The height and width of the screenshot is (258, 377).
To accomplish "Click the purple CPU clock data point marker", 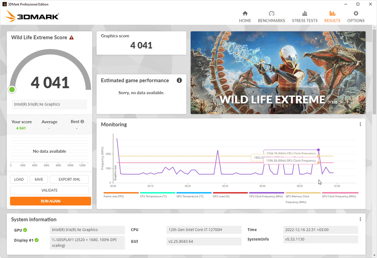I will [x=319, y=150].
